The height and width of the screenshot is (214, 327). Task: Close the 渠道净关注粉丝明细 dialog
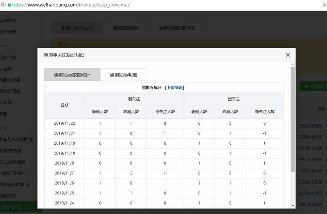288,55
